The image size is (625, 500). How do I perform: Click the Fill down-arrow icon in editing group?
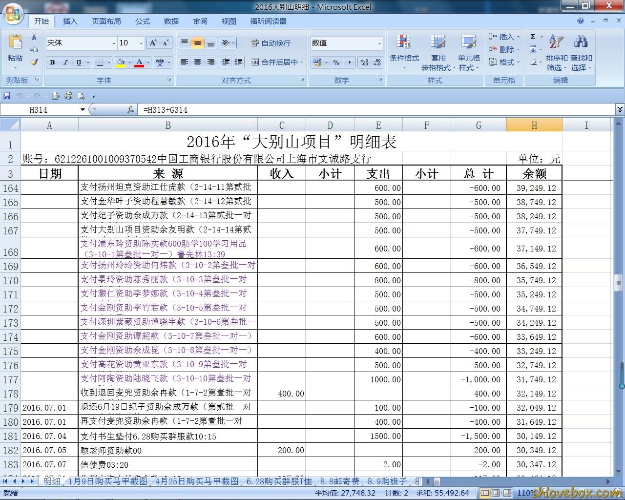[x=533, y=49]
